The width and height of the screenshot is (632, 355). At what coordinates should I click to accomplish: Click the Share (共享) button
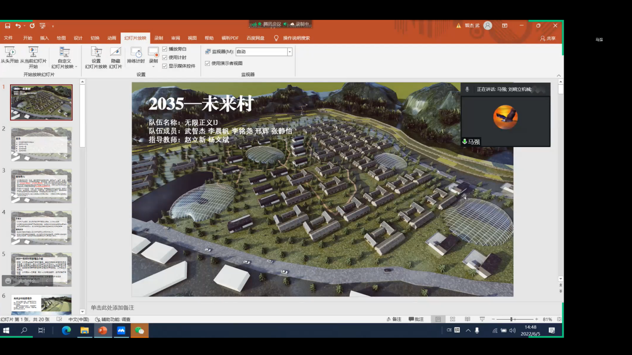[x=548, y=38]
